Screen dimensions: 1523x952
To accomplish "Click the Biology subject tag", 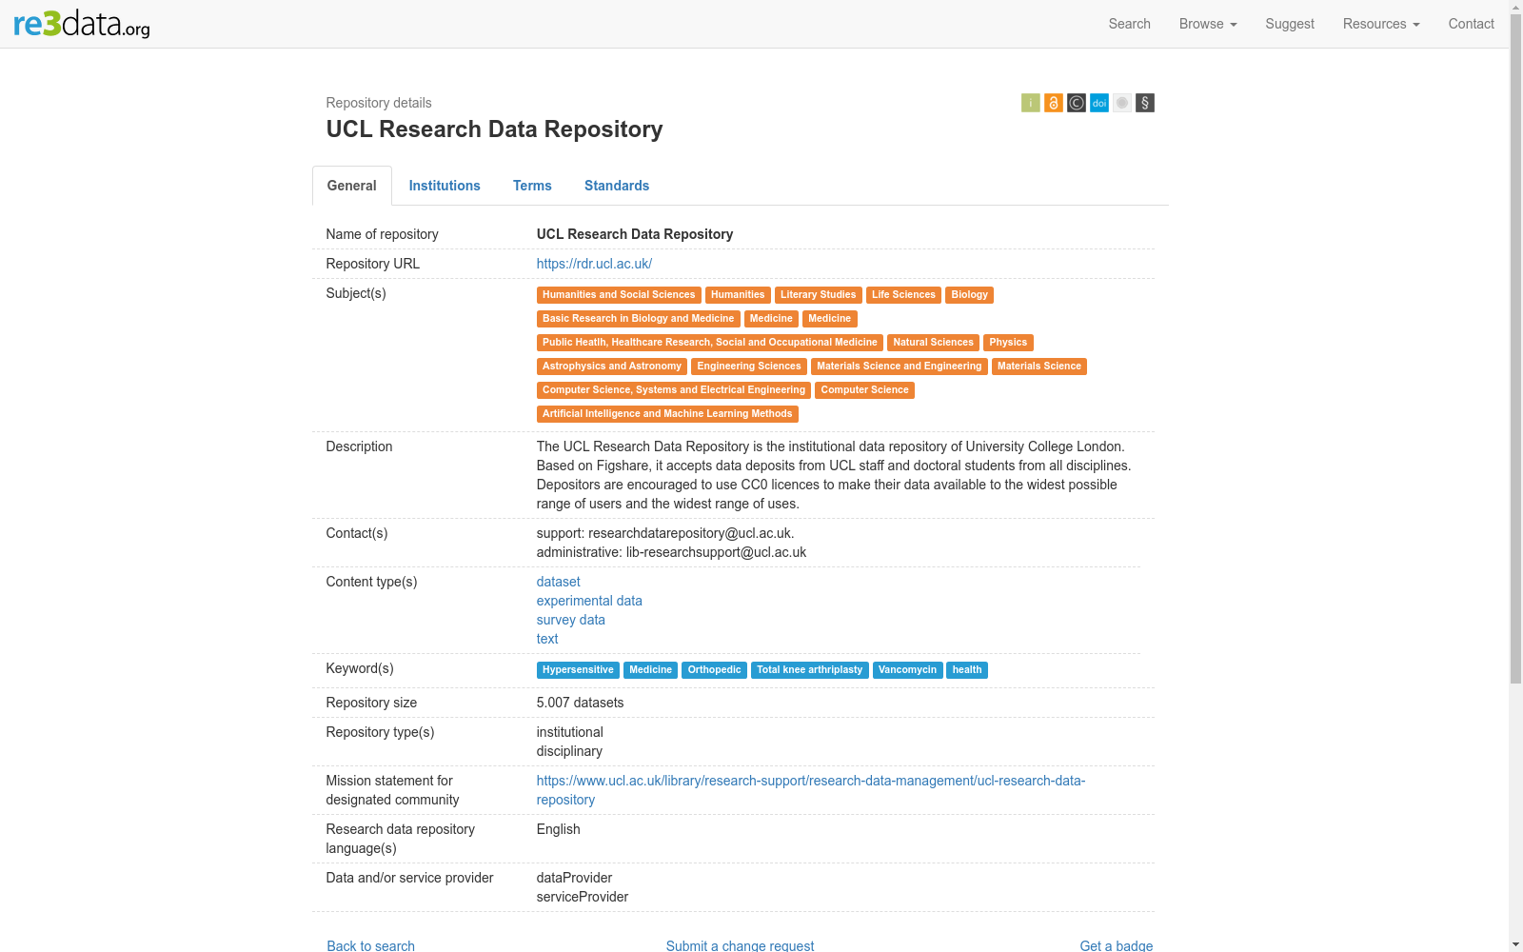I will click(969, 295).
